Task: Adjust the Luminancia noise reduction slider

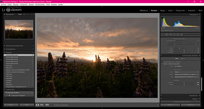Action: click(x=184, y=41)
